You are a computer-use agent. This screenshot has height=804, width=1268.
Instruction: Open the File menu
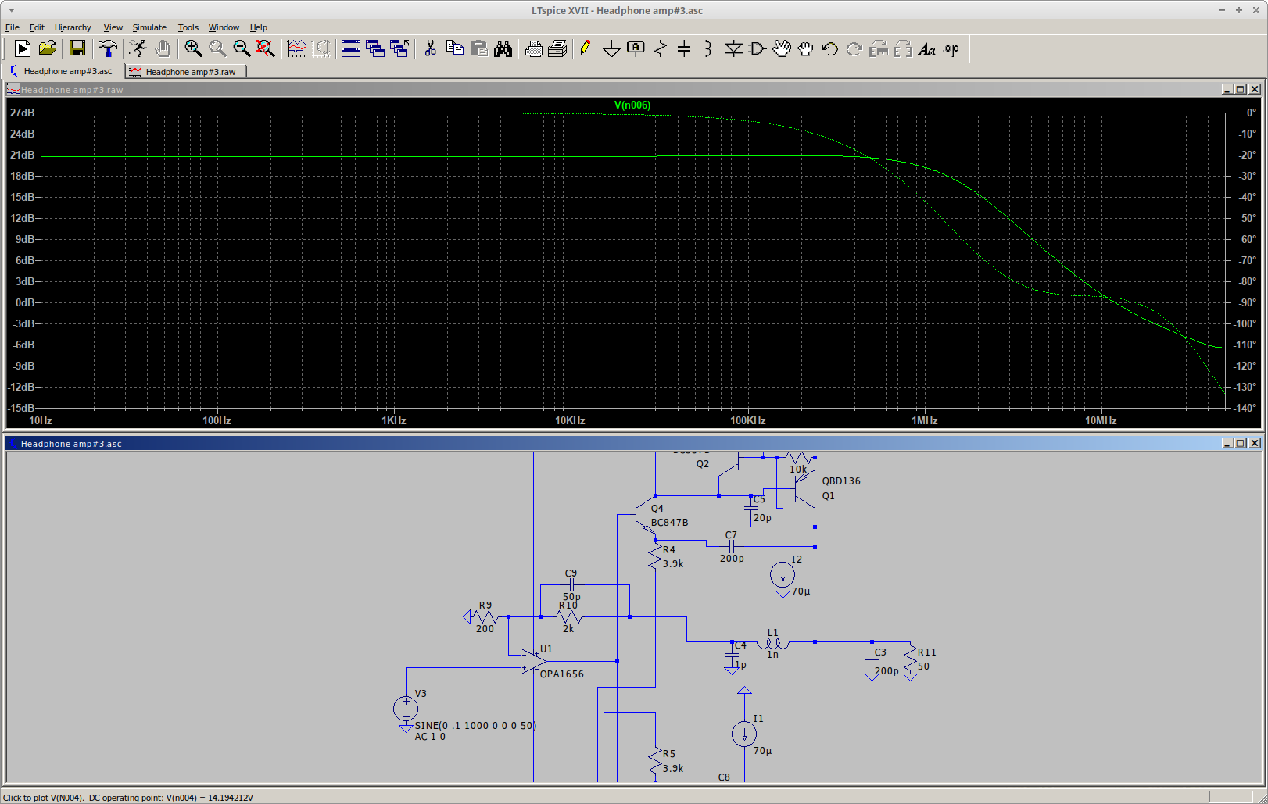click(13, 27)
